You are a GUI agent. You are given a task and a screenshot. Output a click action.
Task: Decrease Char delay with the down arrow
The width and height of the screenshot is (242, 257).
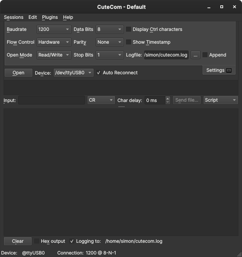[x=168, y=102]
